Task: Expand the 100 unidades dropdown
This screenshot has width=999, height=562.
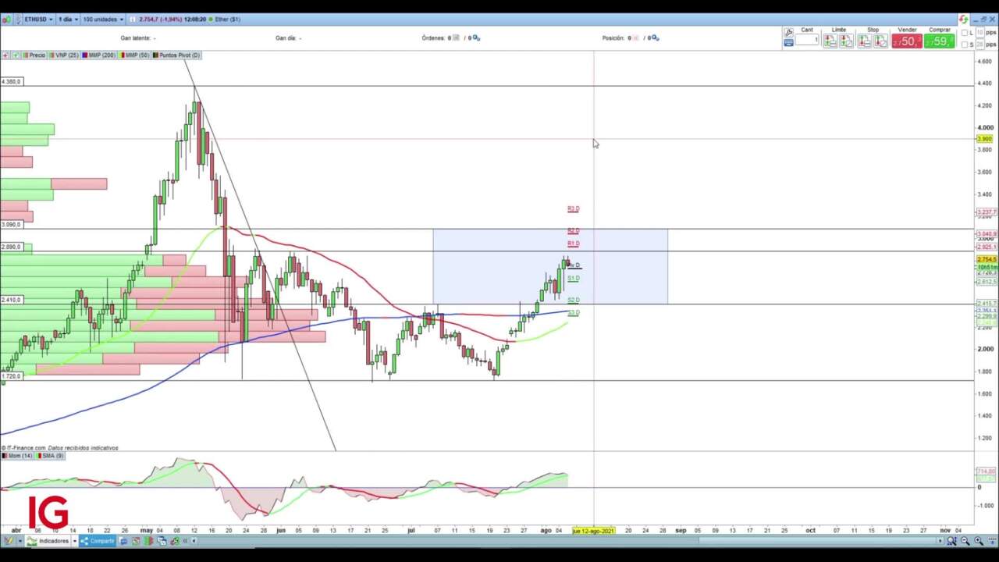Action: click(x=101, y=19)
